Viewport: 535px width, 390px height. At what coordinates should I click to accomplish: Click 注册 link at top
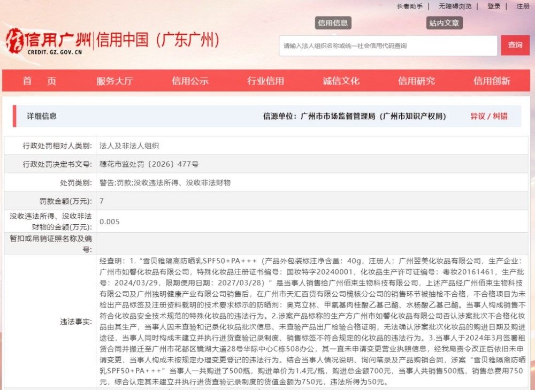tap(523, 6)
